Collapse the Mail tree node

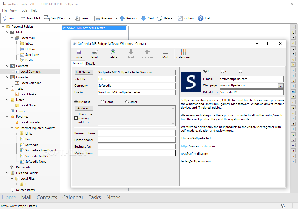tap(7, 32)
